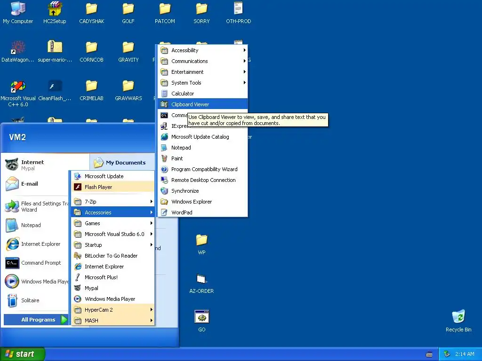Image resolution: width=482 pixels, height=361 pixels.
Task: Expand the HyperCam 2 program folder
Action: [113, 310]
